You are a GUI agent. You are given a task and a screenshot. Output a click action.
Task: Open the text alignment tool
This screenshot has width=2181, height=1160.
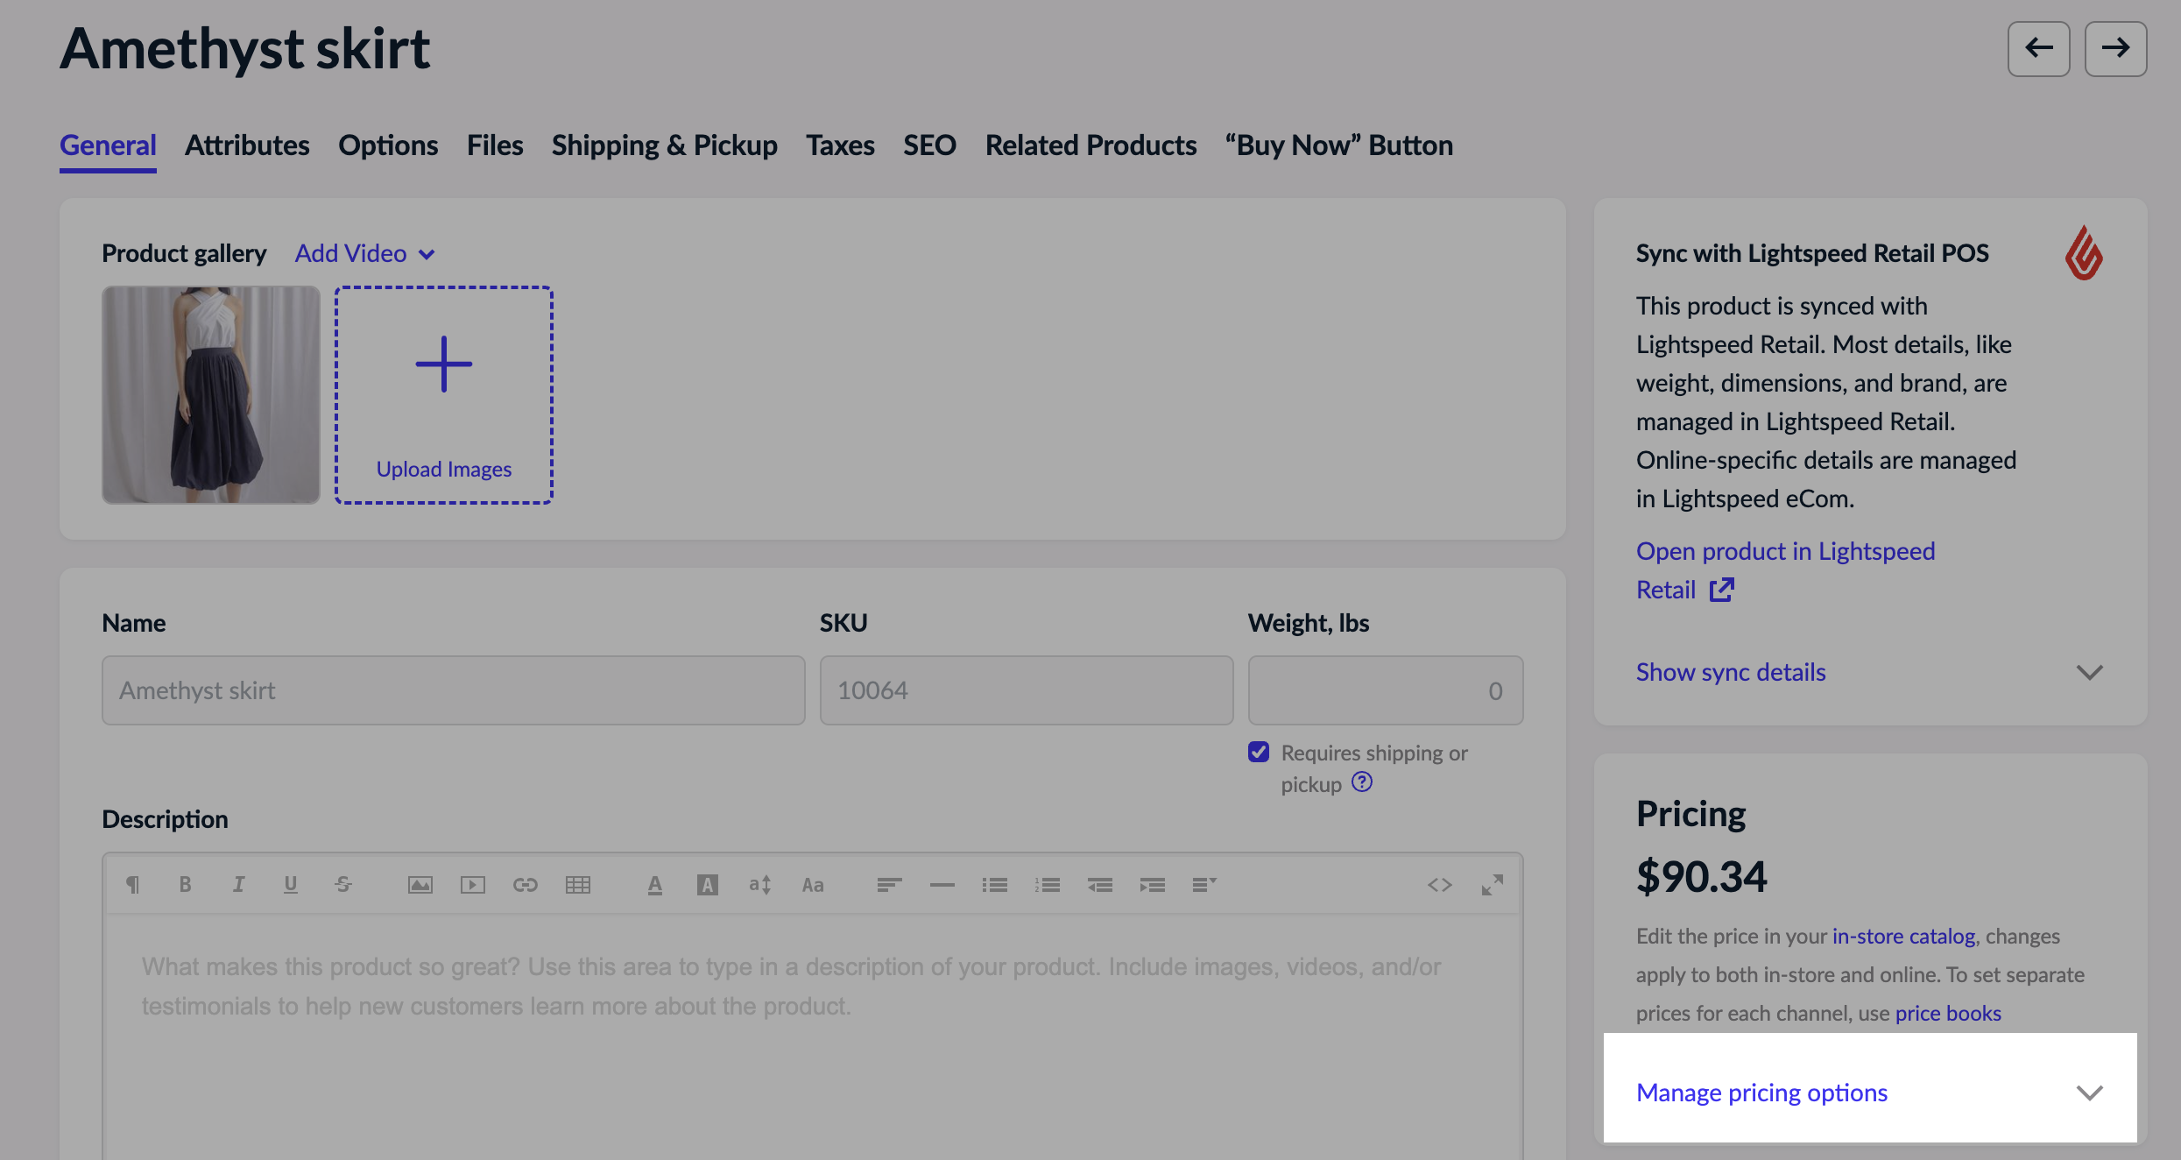(x=889, y=885)
